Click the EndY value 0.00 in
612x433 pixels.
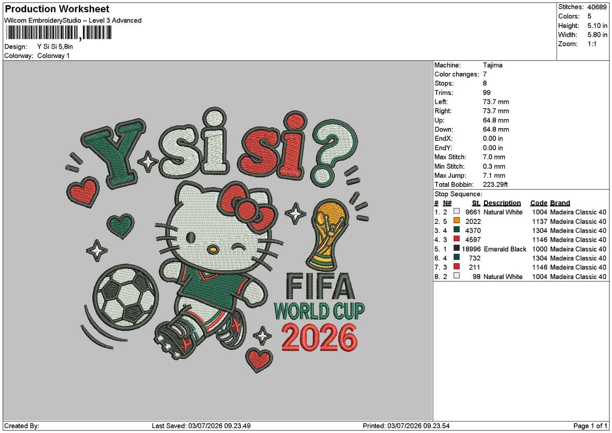(493, 148)
